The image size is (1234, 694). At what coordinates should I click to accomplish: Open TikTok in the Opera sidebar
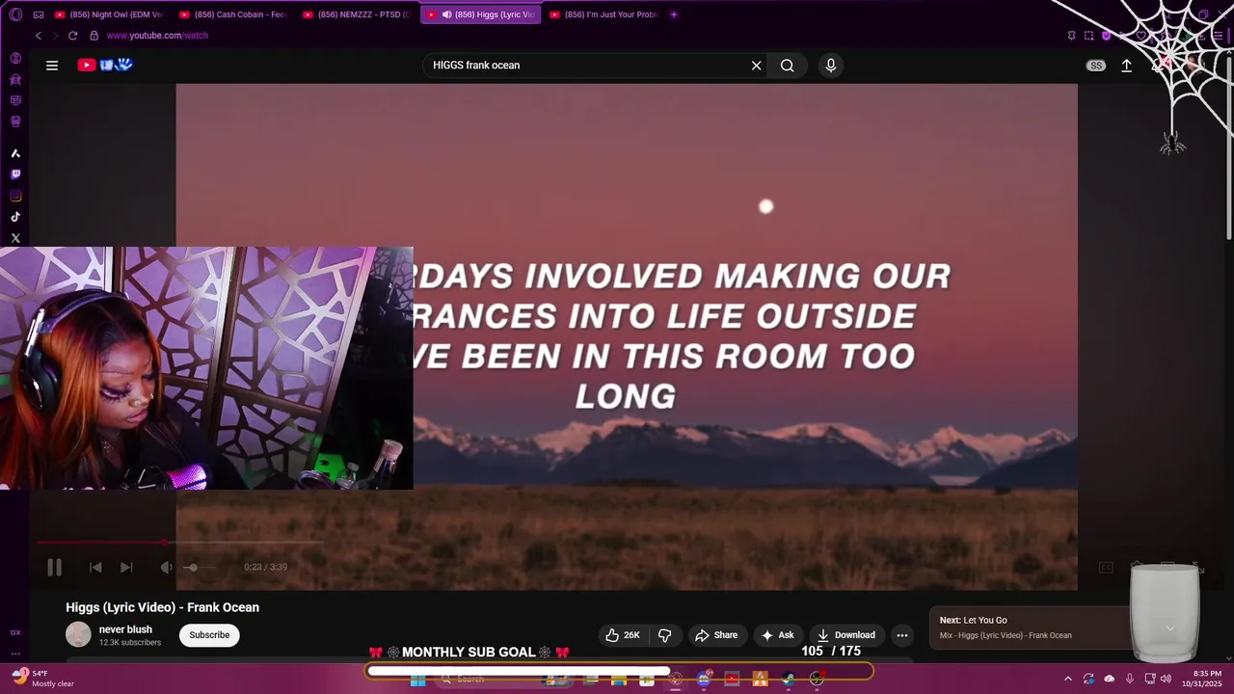pos(15,217)
